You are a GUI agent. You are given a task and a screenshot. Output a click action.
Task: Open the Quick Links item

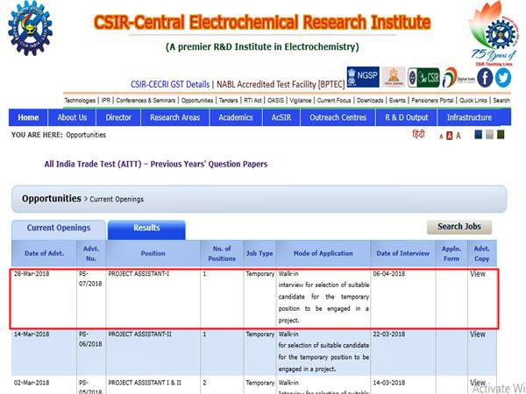pos(473,101)
